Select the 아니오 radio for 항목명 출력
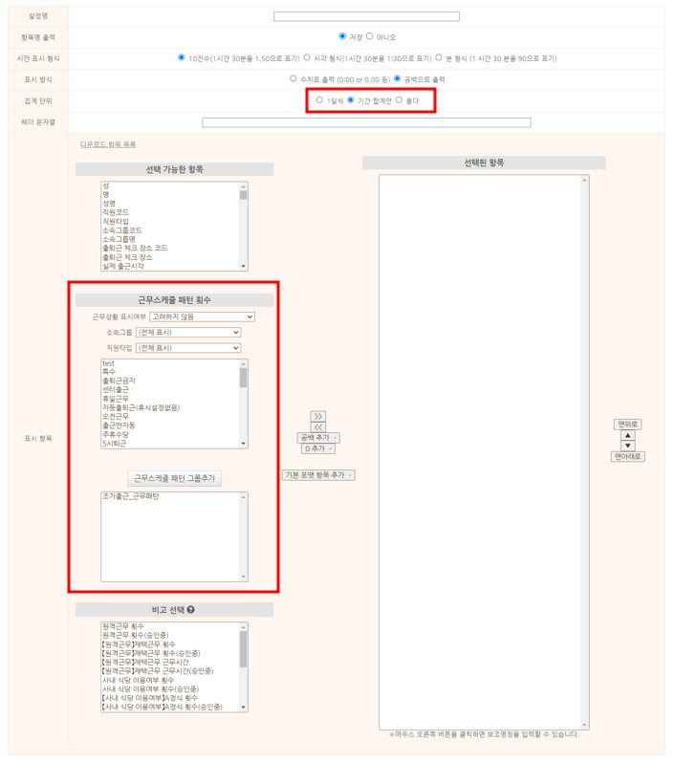 tap(370, 36)
